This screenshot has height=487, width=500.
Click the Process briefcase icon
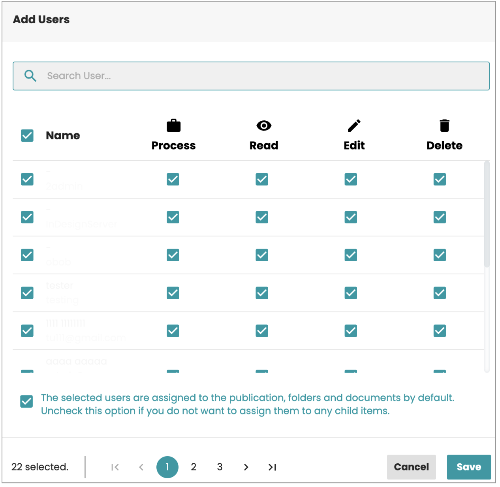[173, 125]
